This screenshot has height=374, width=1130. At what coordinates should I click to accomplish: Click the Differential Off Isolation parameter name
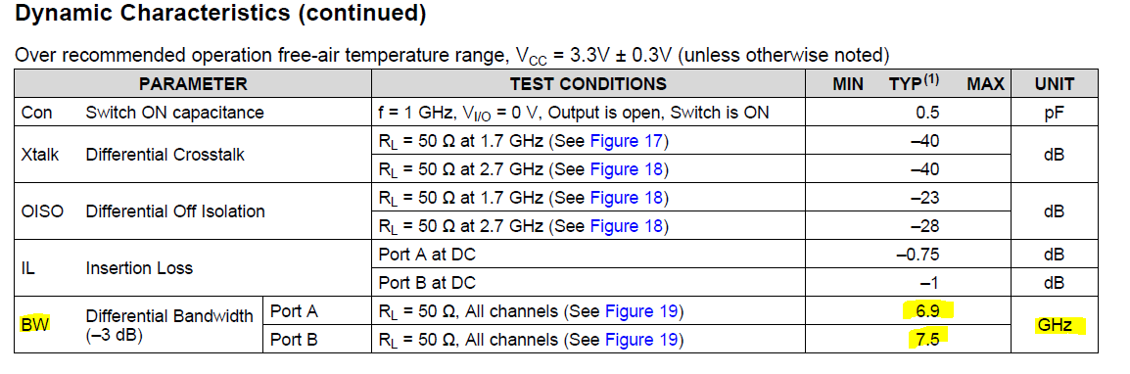175,211
